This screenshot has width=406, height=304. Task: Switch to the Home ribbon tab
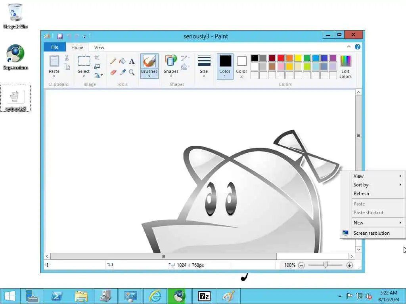(x=77, y=47)
